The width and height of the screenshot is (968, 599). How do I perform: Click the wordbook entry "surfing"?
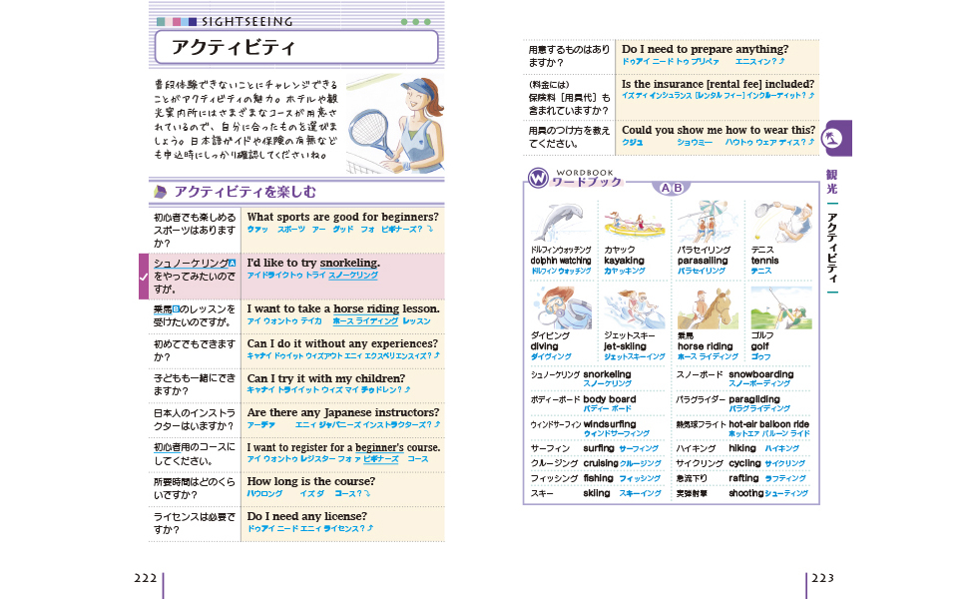coord(599,448)
